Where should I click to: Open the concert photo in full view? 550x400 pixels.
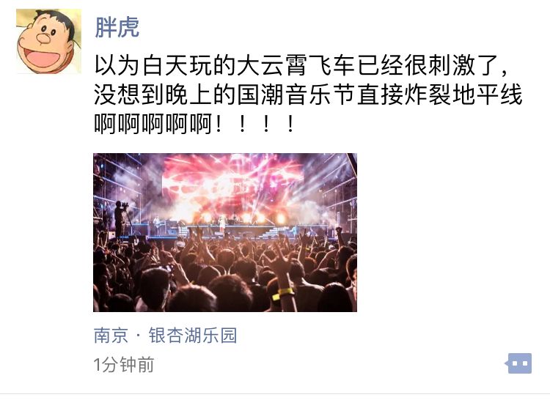click(x=225, y=232)
